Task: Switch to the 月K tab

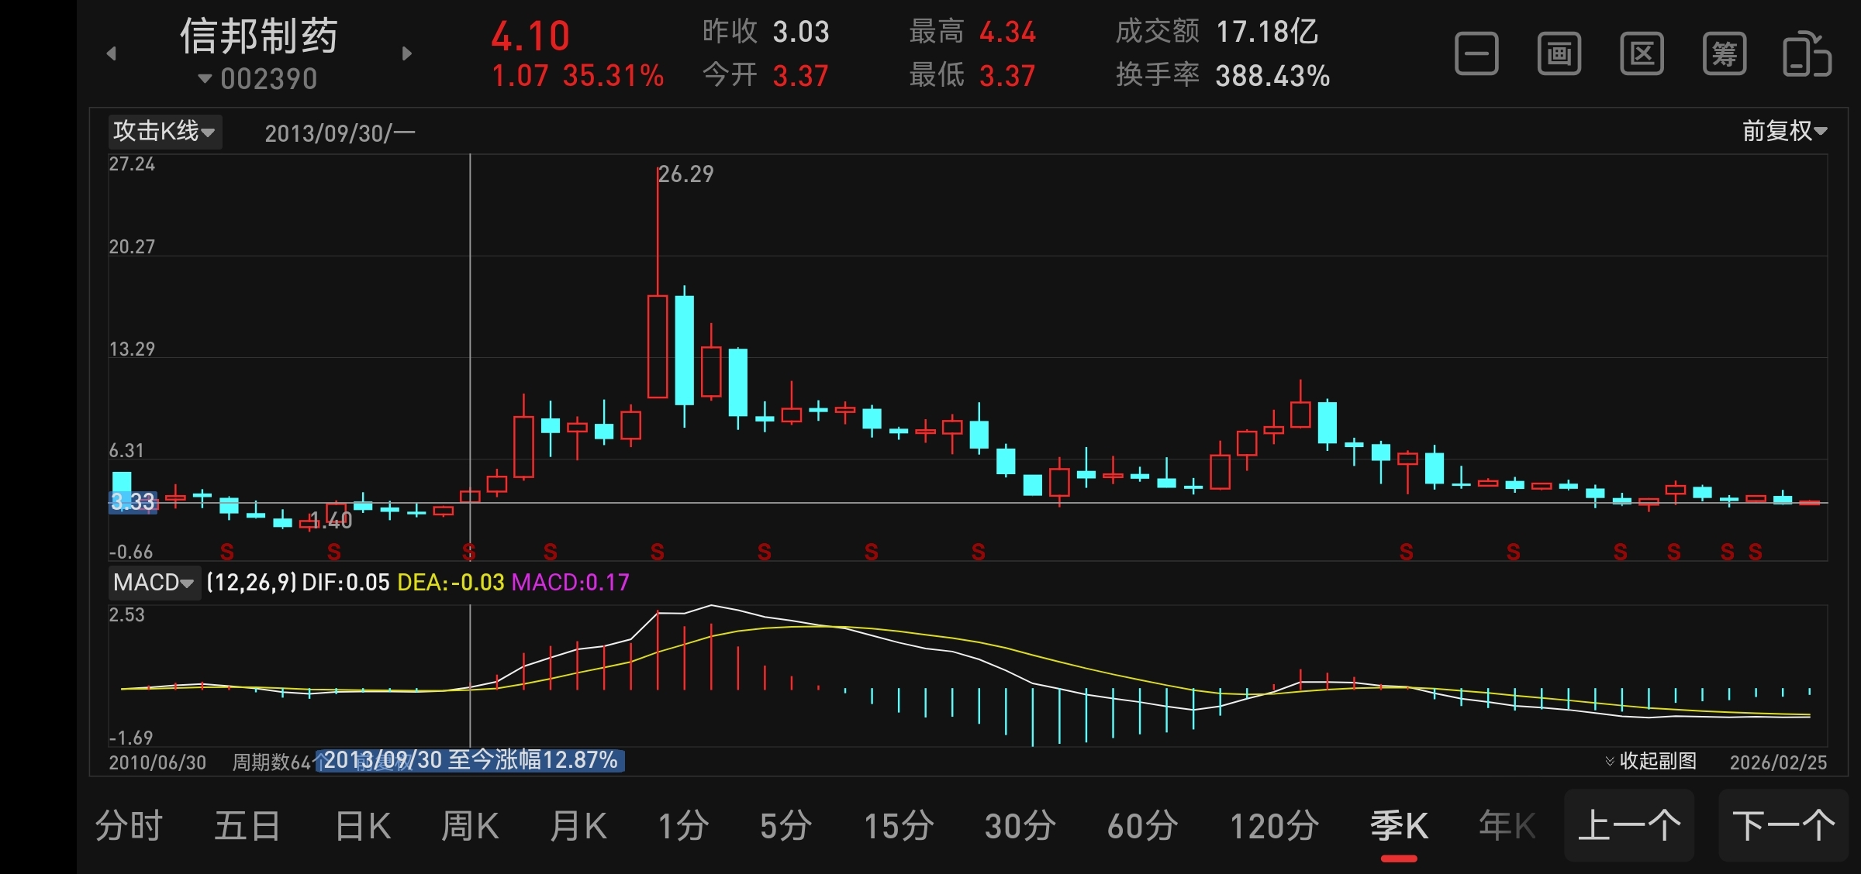Action: [x=578, y=826]
